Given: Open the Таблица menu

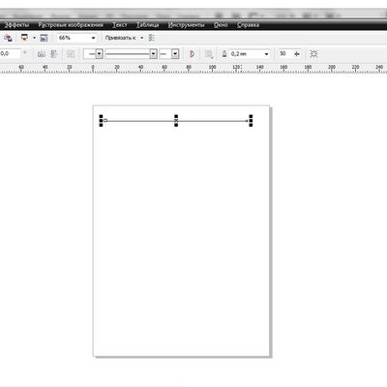Looking at the screenshot, I should [147, 25].
